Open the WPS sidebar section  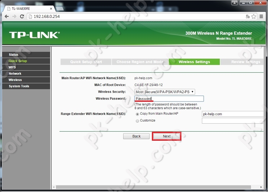pyautogui.click(x=26, y=67)
